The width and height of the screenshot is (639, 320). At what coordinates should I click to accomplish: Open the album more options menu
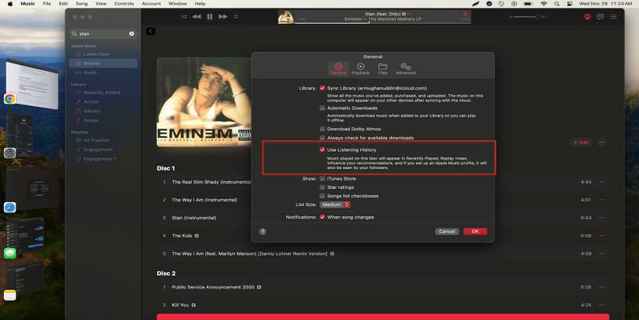(x=602, y=143)
